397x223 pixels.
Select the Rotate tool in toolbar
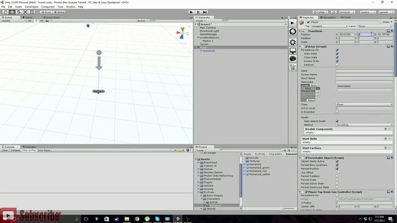19,12
